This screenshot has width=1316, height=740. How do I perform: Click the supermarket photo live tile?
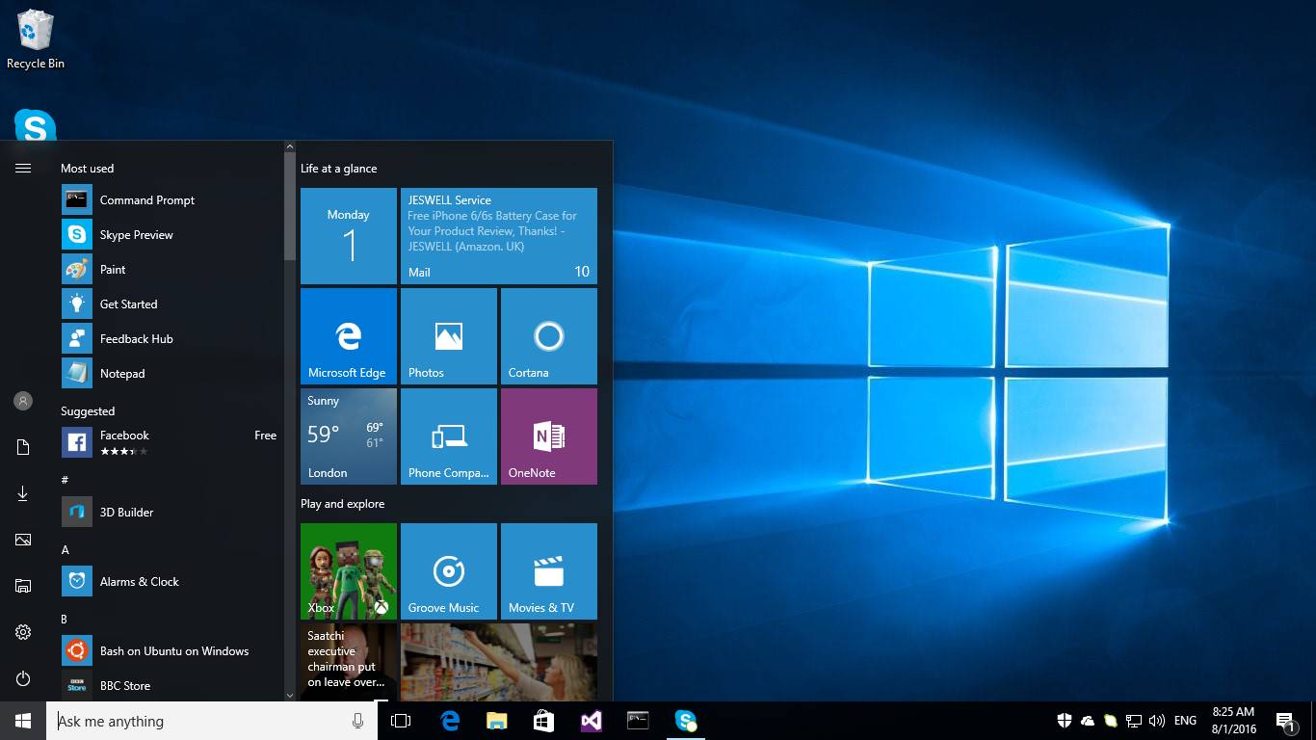point(499,662)
